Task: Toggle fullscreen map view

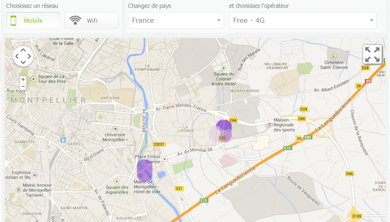Action: (372, 54)
